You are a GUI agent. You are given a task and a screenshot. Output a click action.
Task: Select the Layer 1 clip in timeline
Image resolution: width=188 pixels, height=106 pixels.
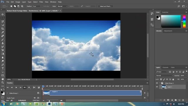coord(92,93)
